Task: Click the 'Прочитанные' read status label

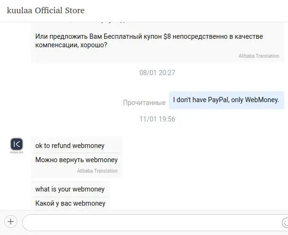Action: tap(144, 103)
